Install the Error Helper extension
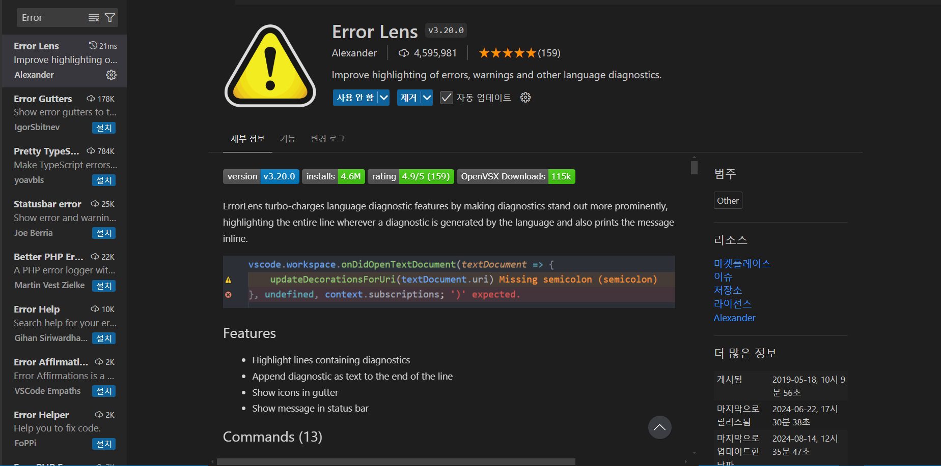 (x=104, y=444)
